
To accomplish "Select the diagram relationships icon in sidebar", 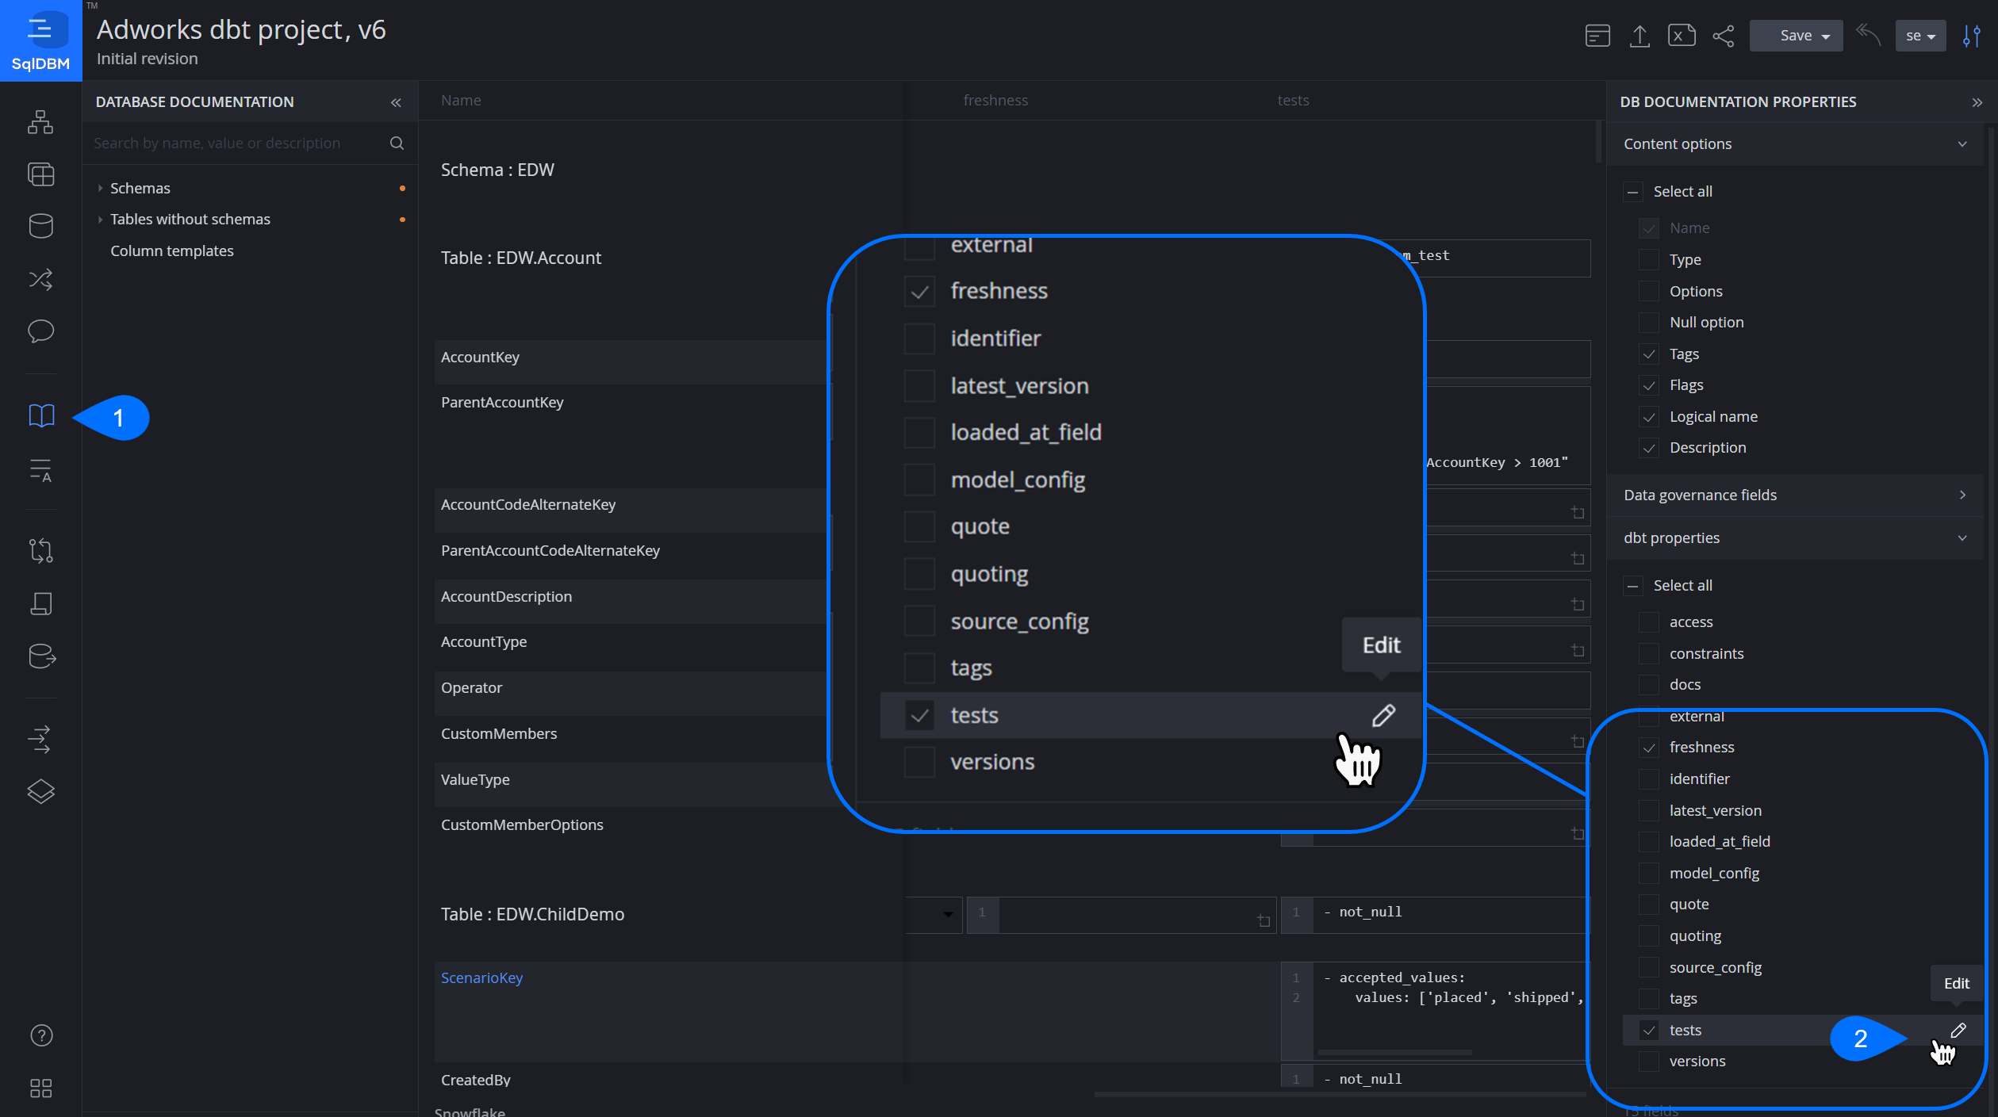I will tap(41, 279).
